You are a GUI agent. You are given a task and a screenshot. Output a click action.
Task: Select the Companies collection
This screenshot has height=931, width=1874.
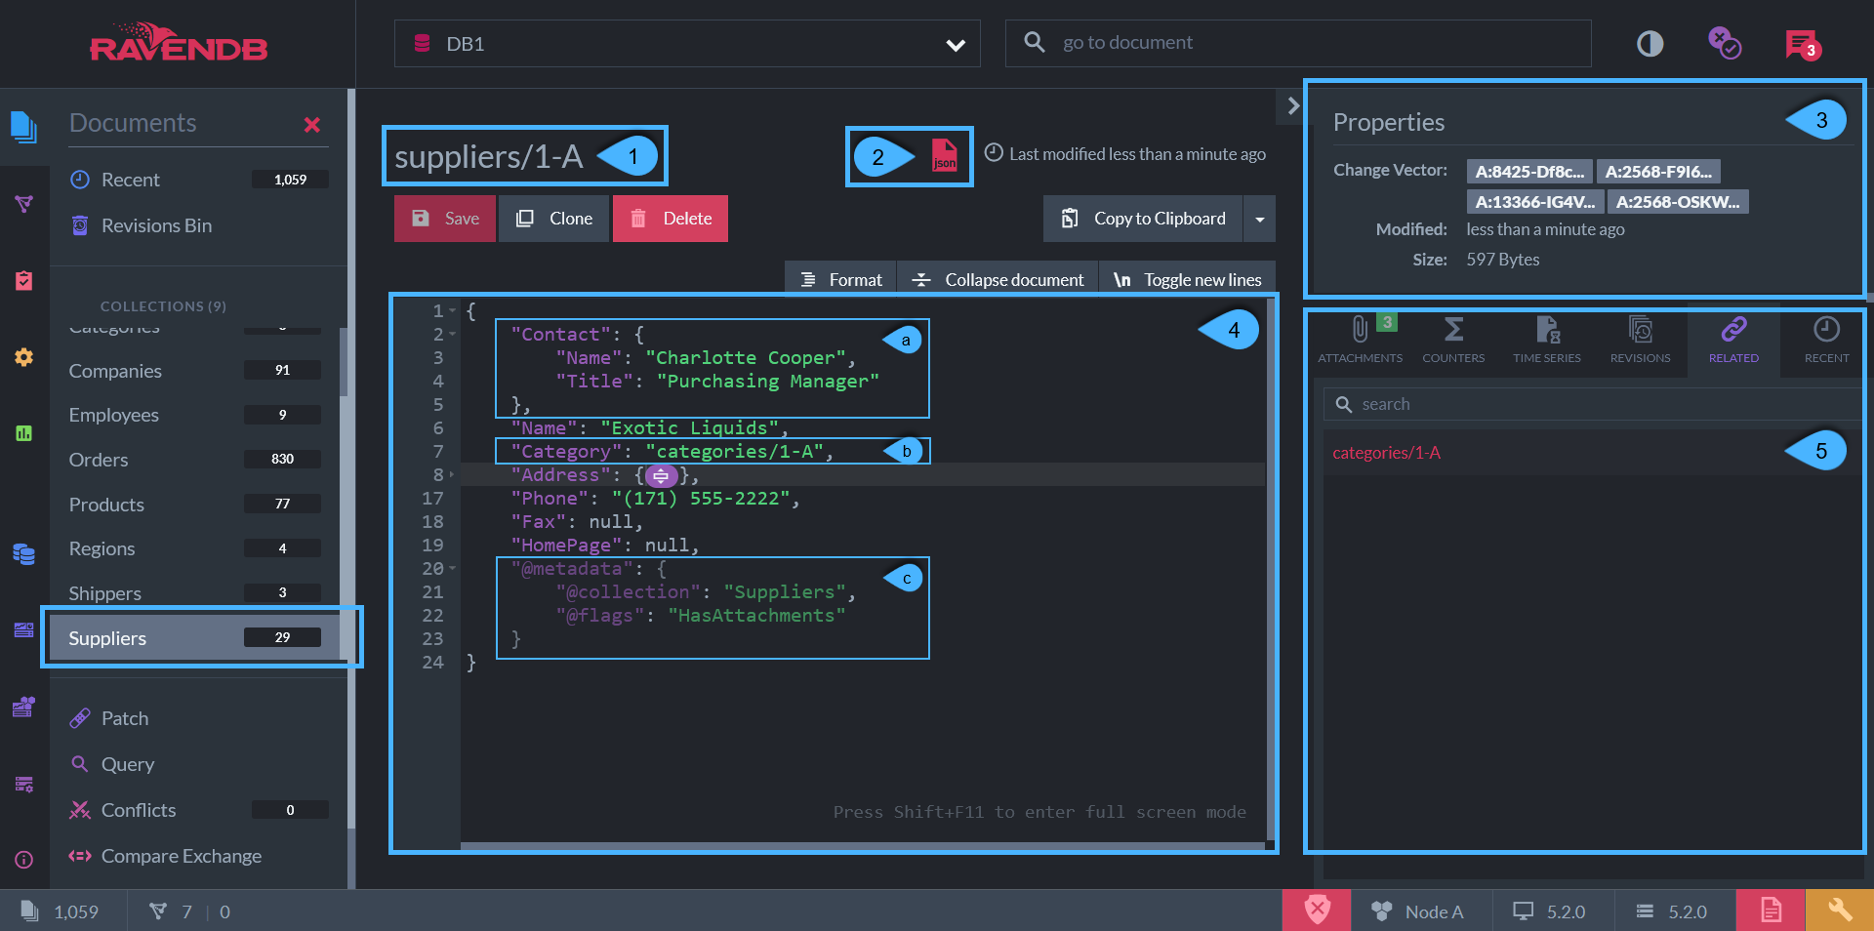click(x=194, y=371)
